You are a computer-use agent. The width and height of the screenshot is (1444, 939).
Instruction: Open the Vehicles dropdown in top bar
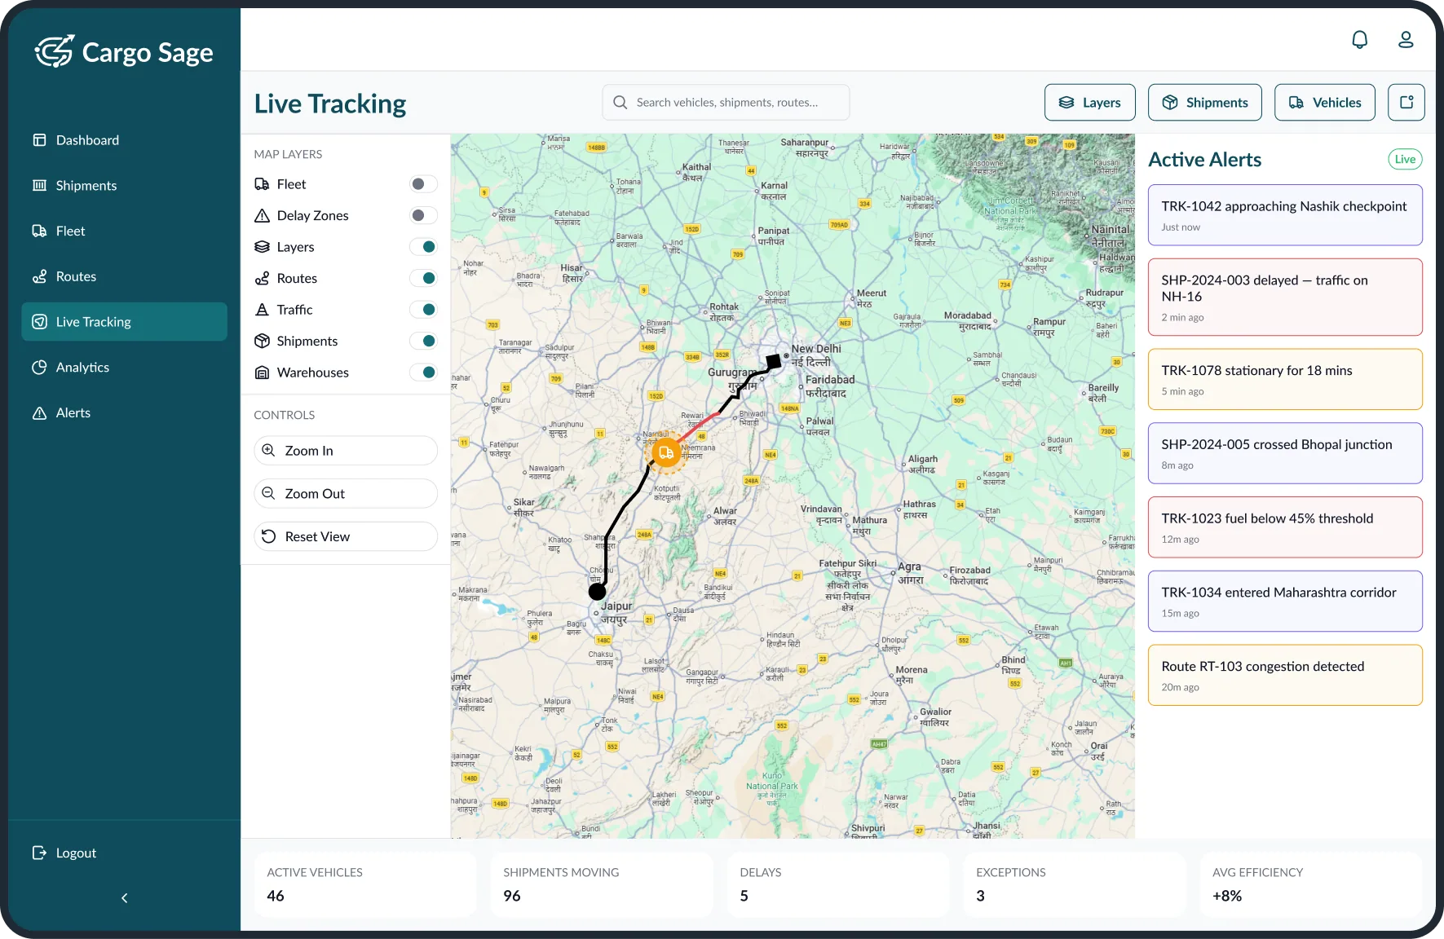click(1324, 102)
